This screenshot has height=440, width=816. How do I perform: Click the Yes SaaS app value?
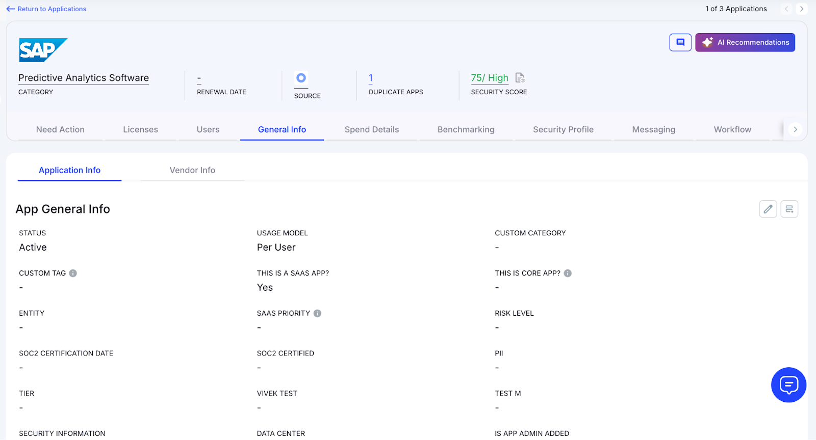[x=265, y=288]
